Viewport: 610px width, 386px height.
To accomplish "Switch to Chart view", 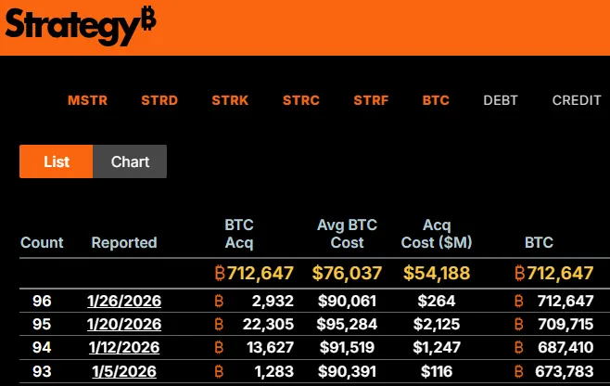I will coord(130,161).
